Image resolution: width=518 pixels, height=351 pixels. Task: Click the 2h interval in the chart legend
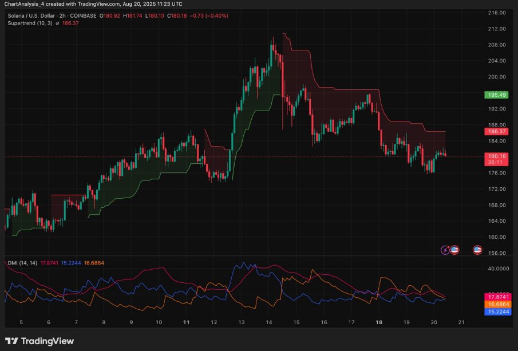[x=70, y=15]
